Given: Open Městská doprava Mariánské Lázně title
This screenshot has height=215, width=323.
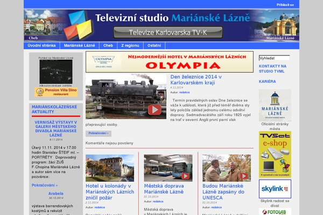Looking at the screenshot, I should pos(164,189).
